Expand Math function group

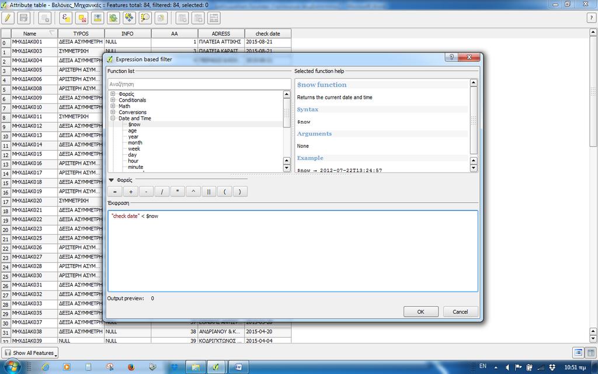(x=113, y=106)
